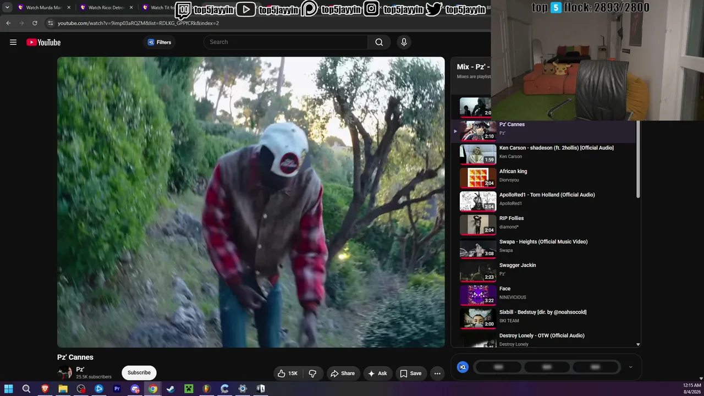Play Sixbill Bedstuy thumbnail
This screenshot has height=396, width=704.
click(478, 319)
